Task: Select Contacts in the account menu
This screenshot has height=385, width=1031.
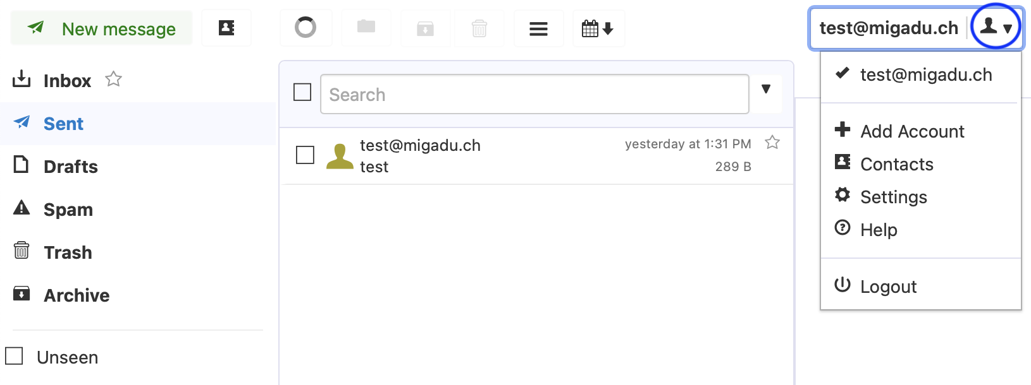Action: coord(897,163)
